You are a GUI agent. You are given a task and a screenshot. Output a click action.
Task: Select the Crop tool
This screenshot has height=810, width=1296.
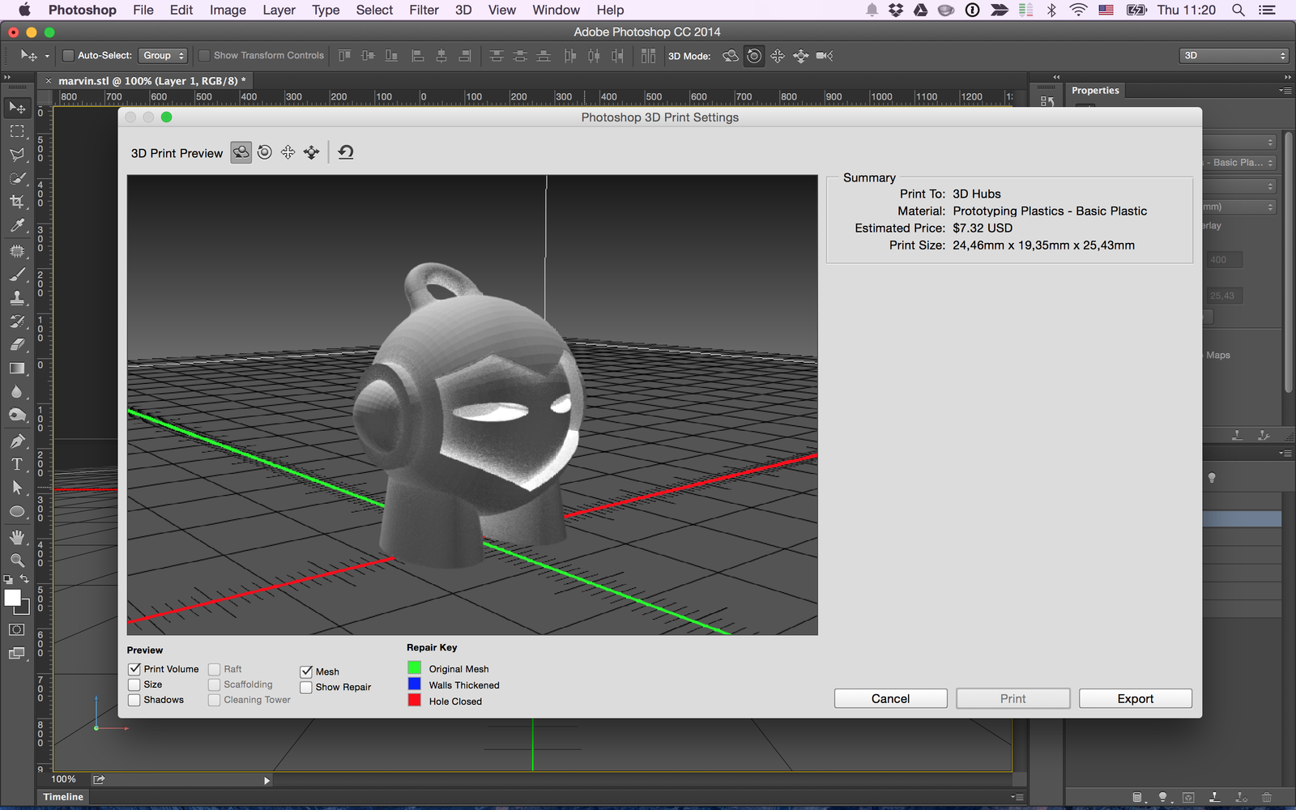[x=16, y=202]
